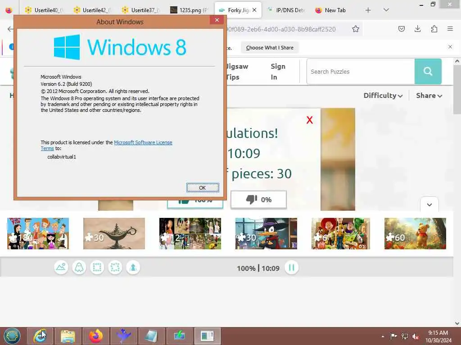Switch to the Usertile42 tab
The height and width of the screenshot is (345, 461).
coord(92,10)
